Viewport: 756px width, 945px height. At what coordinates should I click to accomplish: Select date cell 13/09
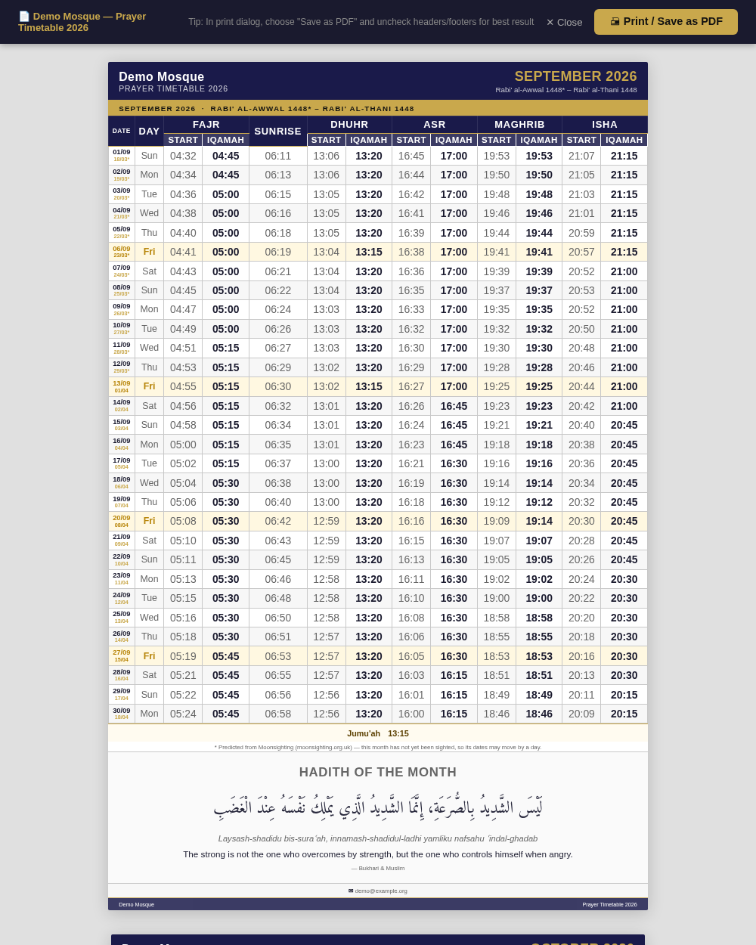pos(122,386)
